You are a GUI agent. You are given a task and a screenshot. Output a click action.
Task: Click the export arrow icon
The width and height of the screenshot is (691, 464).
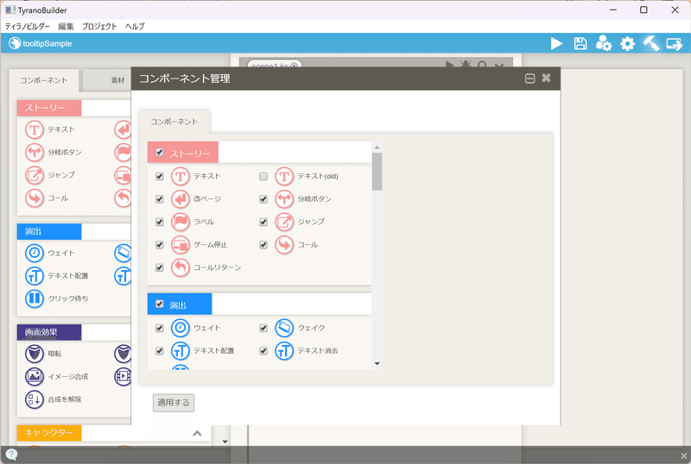(675, 44)
